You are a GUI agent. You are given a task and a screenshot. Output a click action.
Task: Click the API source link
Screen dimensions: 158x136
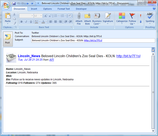click(x=52, y=60)
